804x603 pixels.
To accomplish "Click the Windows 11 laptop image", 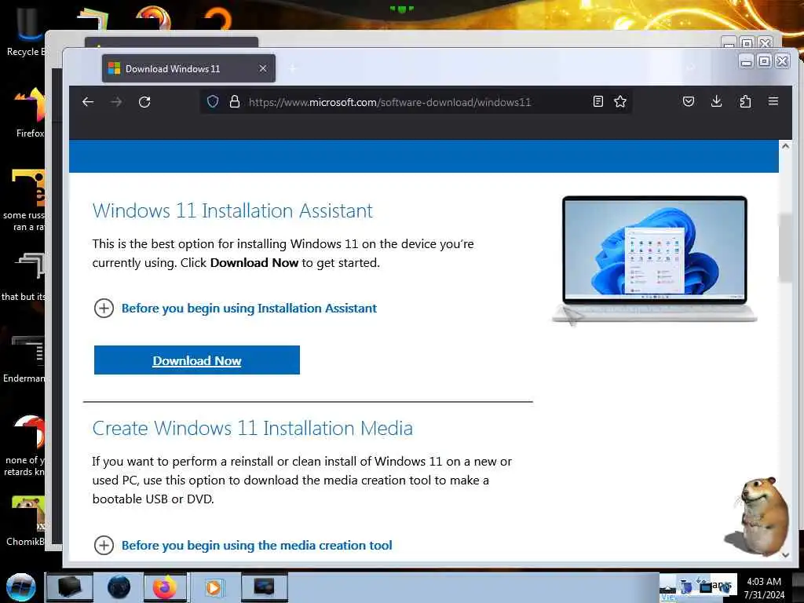I will (x=654, y=259).
